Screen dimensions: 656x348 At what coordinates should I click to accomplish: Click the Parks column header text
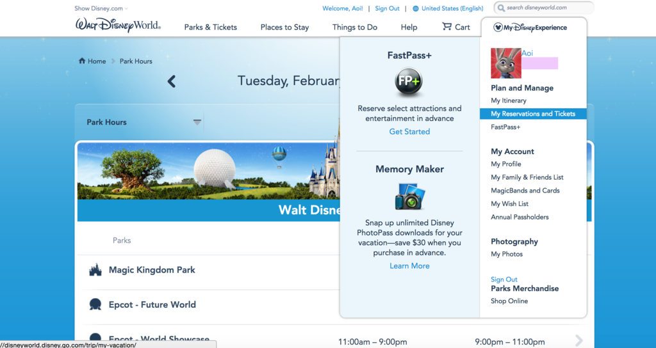(122, 241)
